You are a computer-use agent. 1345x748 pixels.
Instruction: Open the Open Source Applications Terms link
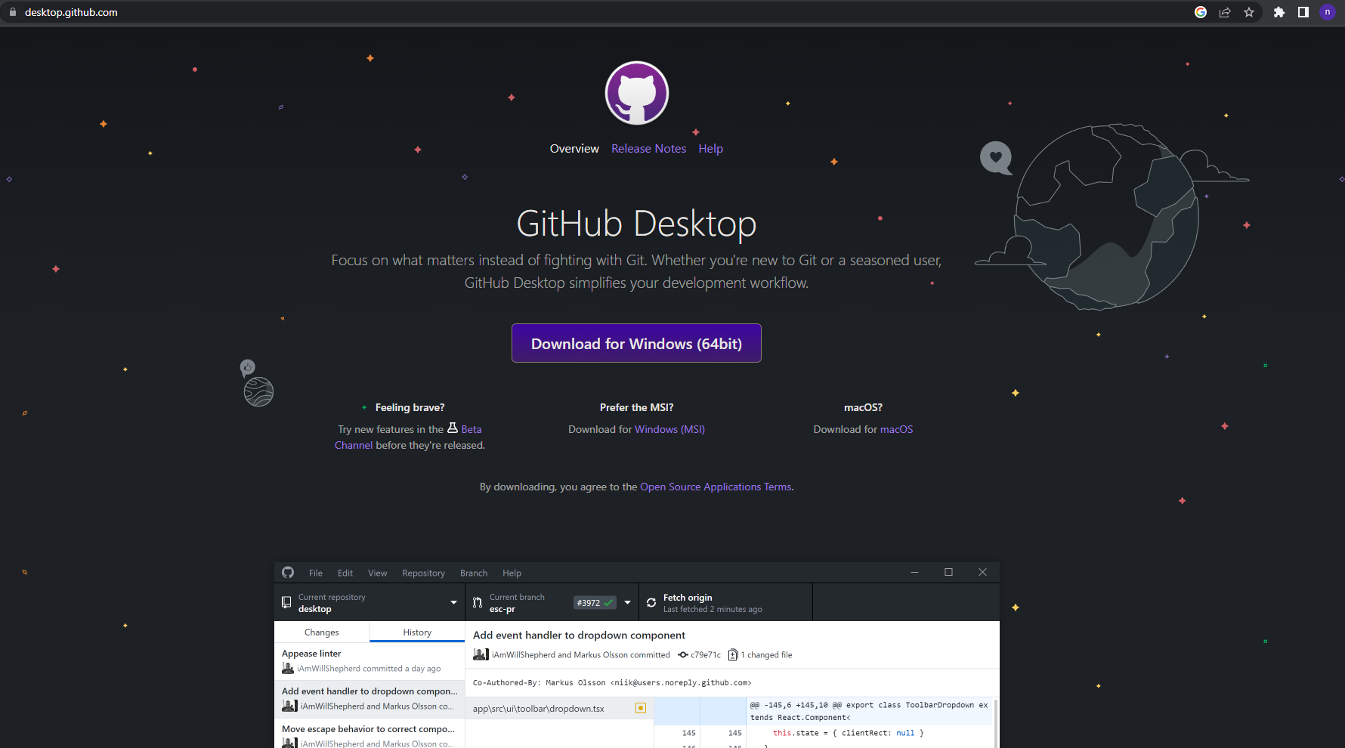716,487
